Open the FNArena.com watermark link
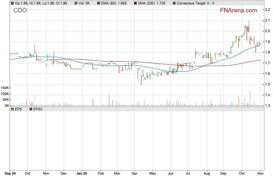This screenshot has height=180, width=273. [x=238, y=10]
